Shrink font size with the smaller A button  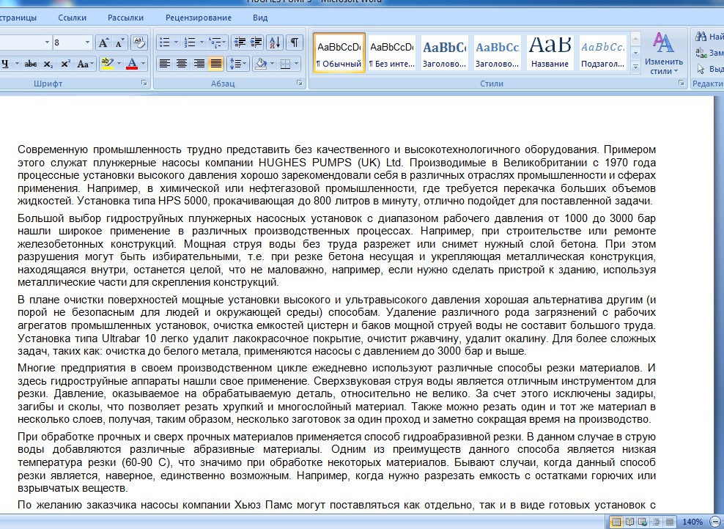pyautogui.click(x=119, y=43)
